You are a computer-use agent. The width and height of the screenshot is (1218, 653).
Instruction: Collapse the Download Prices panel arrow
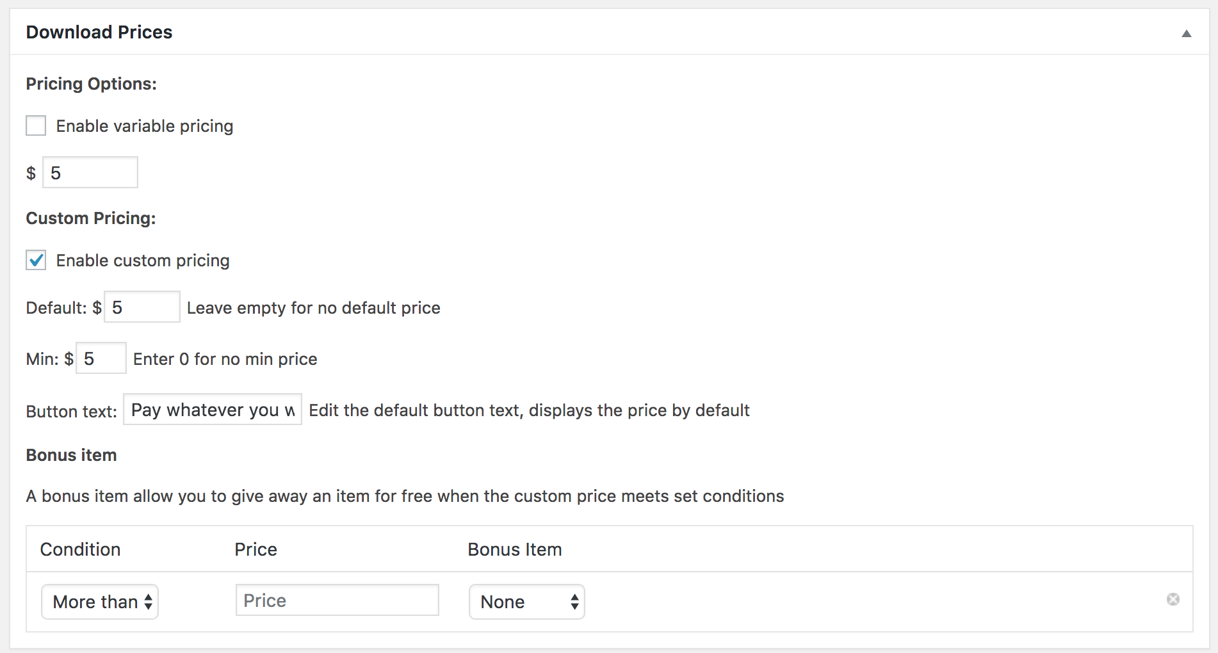[x=1186, y=33]
